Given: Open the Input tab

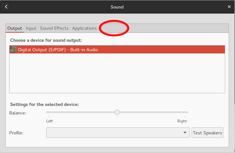Looking at the screenshot, I should (x=31, y=28).
